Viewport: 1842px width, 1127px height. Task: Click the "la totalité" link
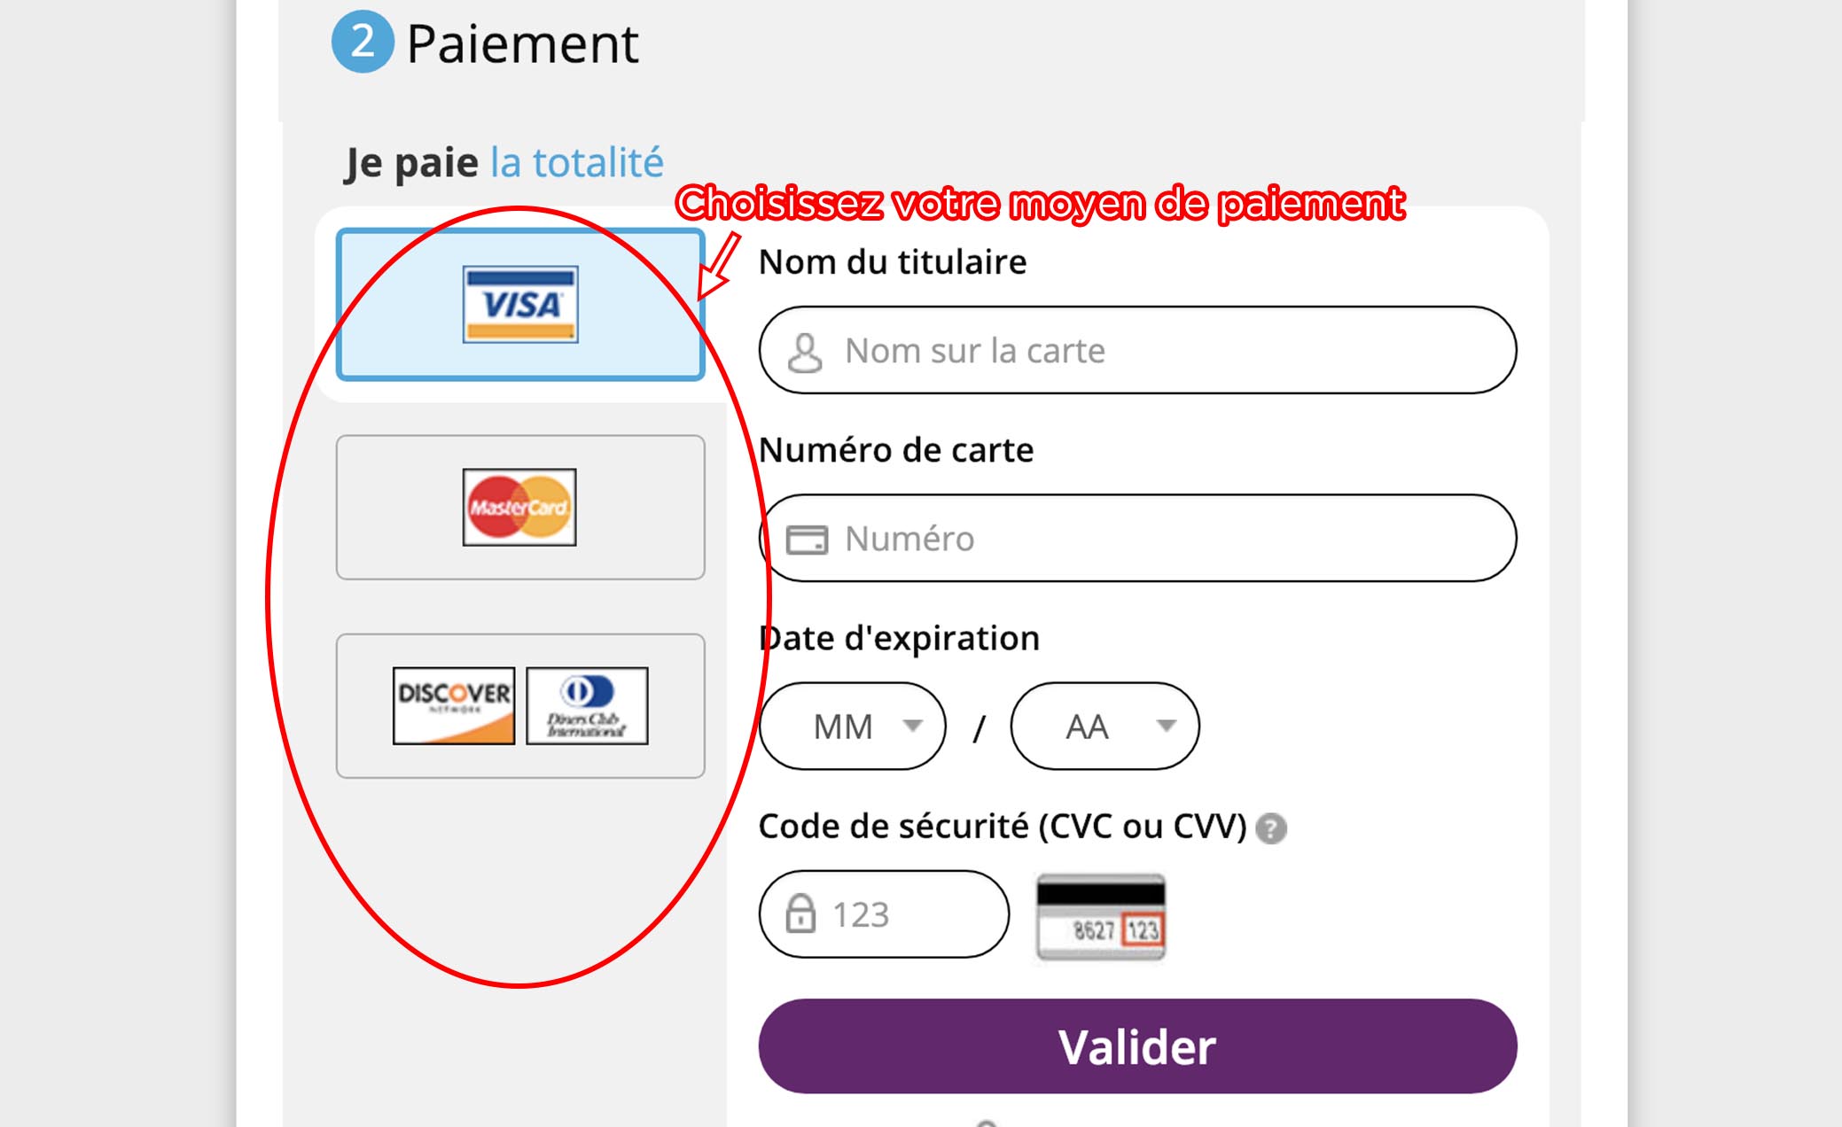point(576,163)
